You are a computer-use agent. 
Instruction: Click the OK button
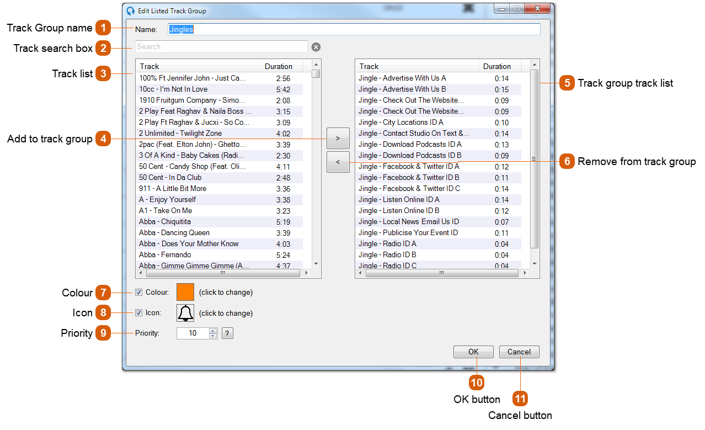coord(473,352)
